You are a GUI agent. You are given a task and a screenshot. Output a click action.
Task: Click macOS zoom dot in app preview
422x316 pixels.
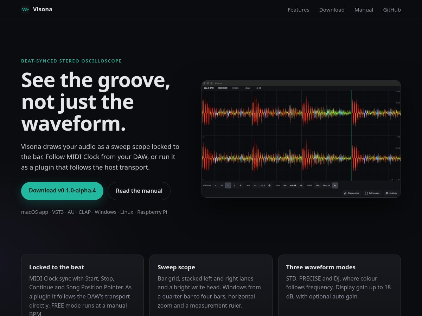pyautogui.click(x=211, y=83)
